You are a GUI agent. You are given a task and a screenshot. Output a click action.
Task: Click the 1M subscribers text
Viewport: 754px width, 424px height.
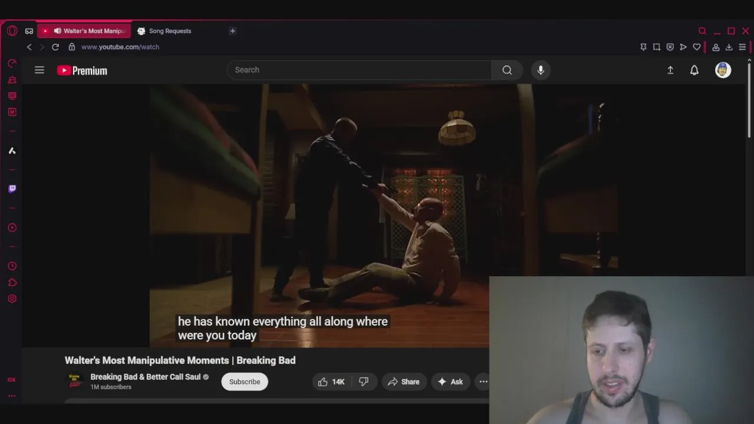coord(111,387)
